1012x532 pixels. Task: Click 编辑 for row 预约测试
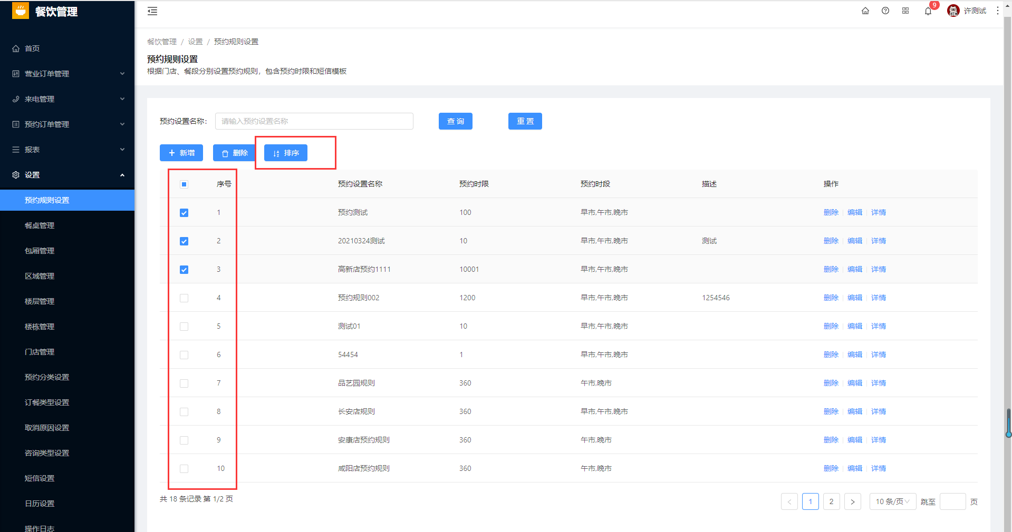click(x=855, y=212)
